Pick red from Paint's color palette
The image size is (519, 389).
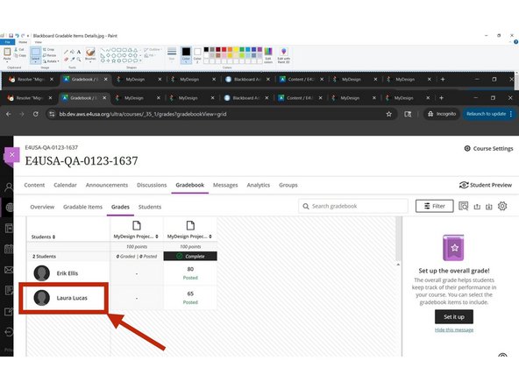coord(224,50)
